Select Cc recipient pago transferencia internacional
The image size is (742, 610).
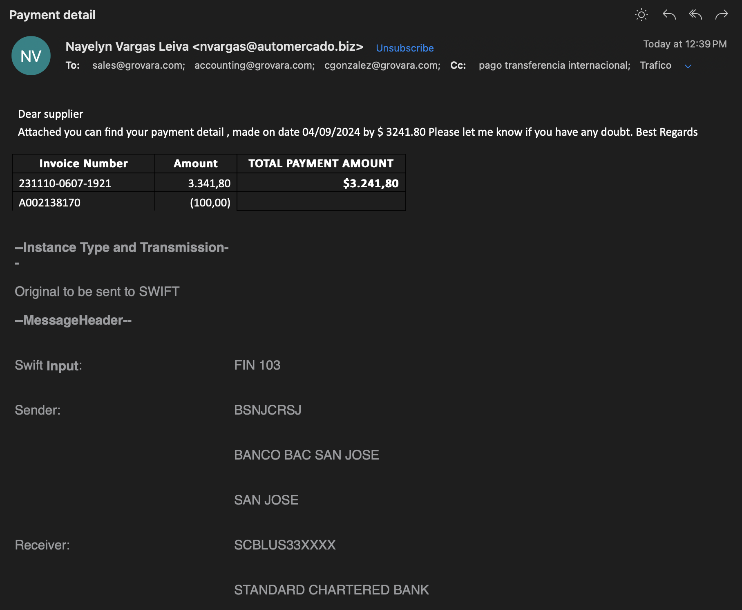point(554,65)
